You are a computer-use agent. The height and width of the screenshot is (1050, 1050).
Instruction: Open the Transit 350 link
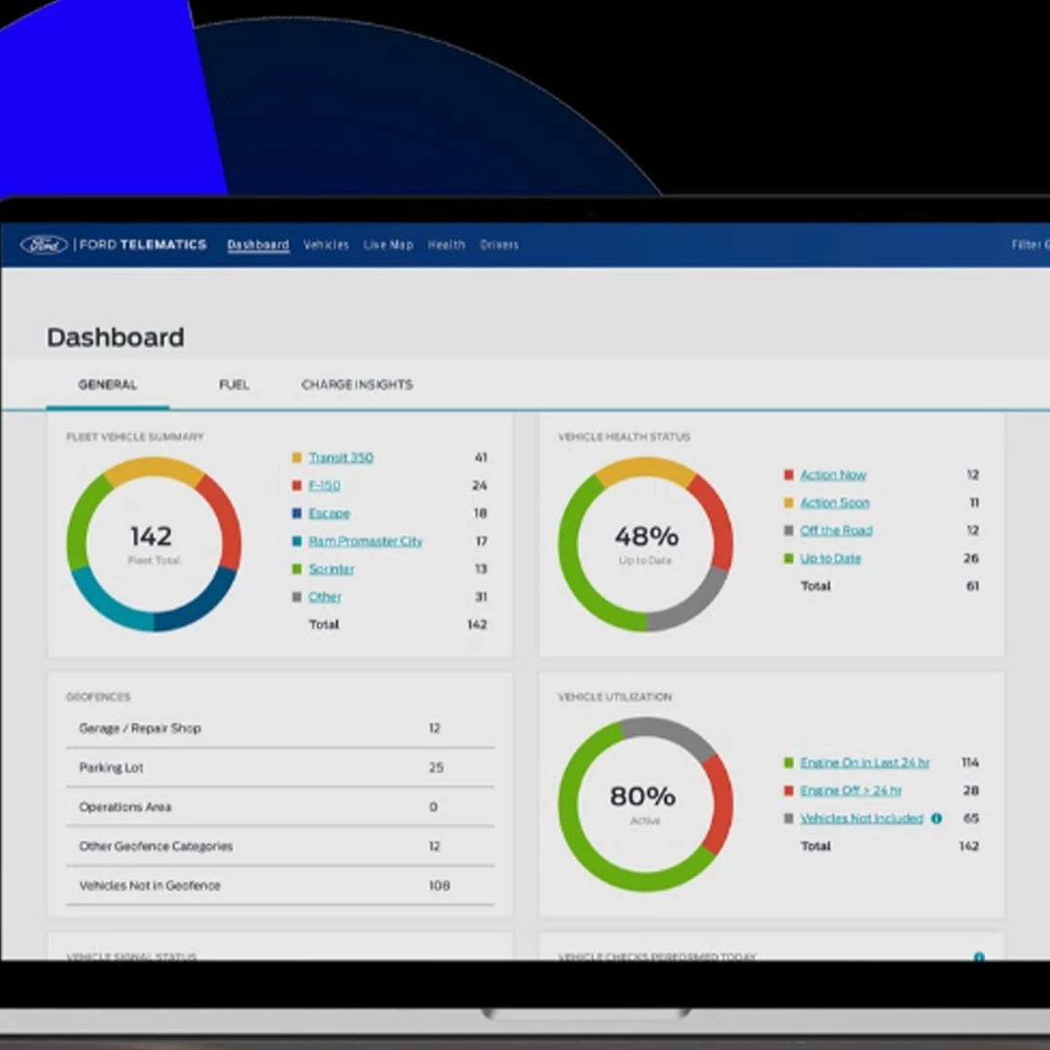(x=341, y=458)
